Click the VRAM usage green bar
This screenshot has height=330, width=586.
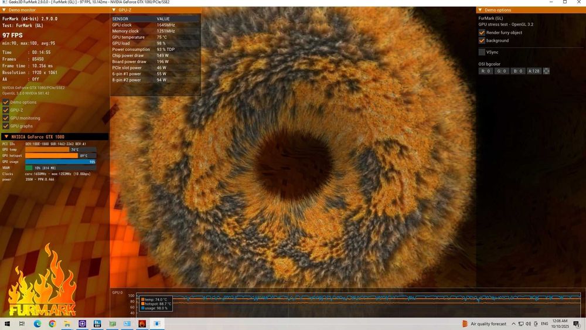(x=29, y=168)
